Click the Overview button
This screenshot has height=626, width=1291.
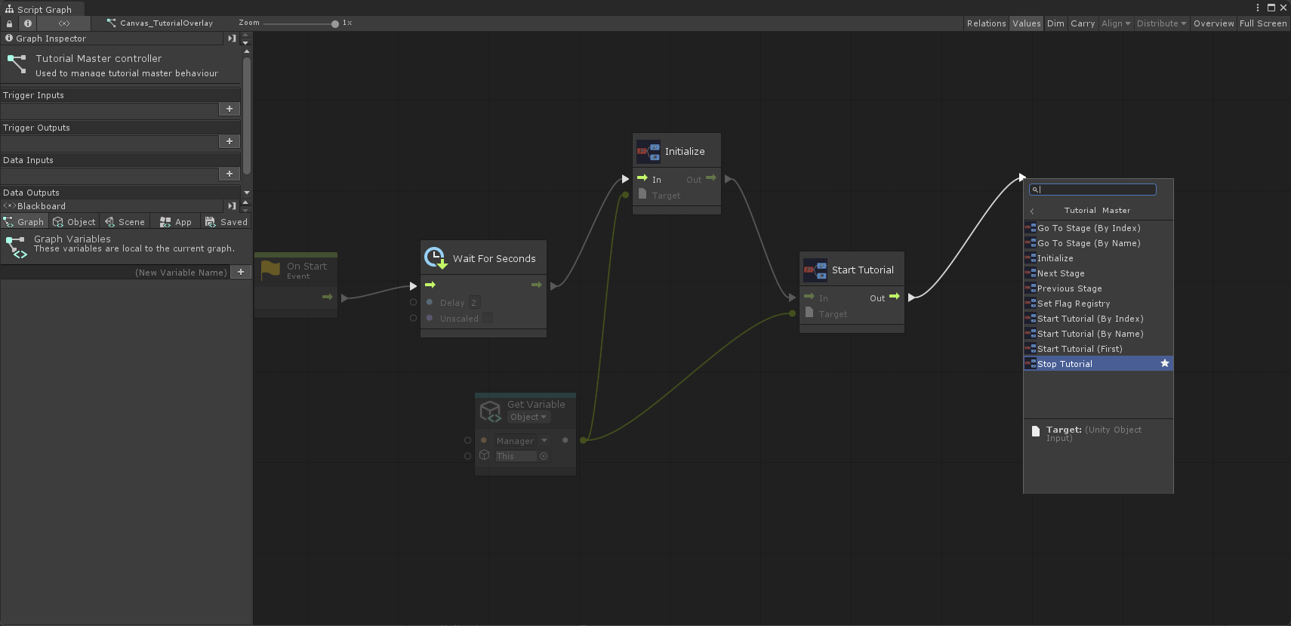(1213, 23)
